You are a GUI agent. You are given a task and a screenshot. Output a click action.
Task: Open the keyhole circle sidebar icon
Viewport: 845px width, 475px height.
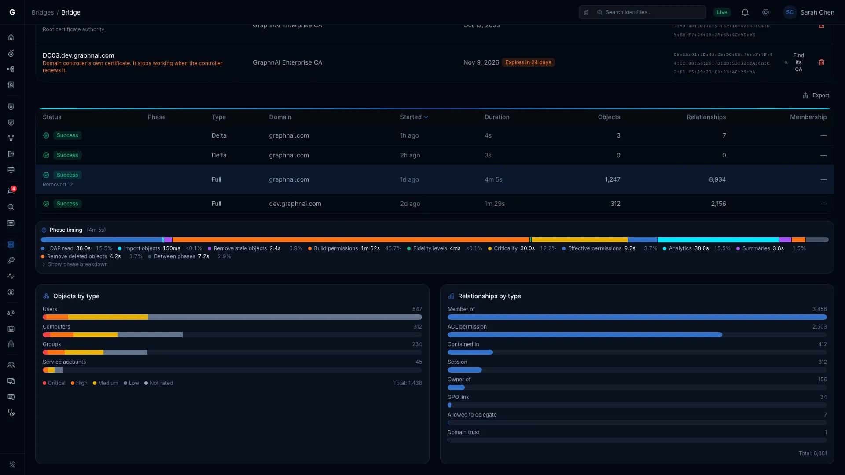click(x=11, y=292)
